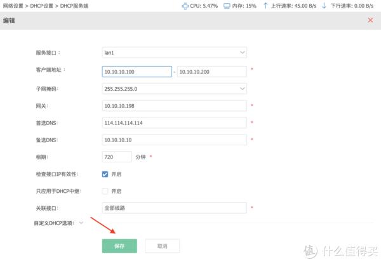Screen dimensions: 381x262
Task: Click the upload speed arrow icon
Action: coord(265,5)
